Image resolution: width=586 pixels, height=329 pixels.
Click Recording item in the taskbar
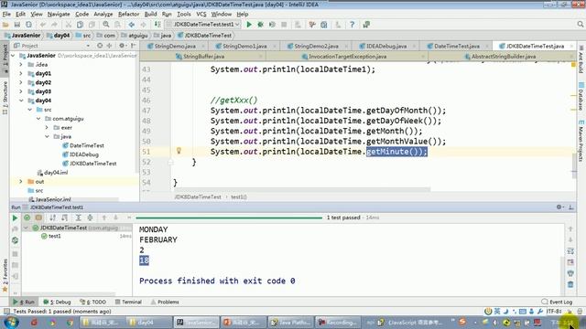point(338,323)
